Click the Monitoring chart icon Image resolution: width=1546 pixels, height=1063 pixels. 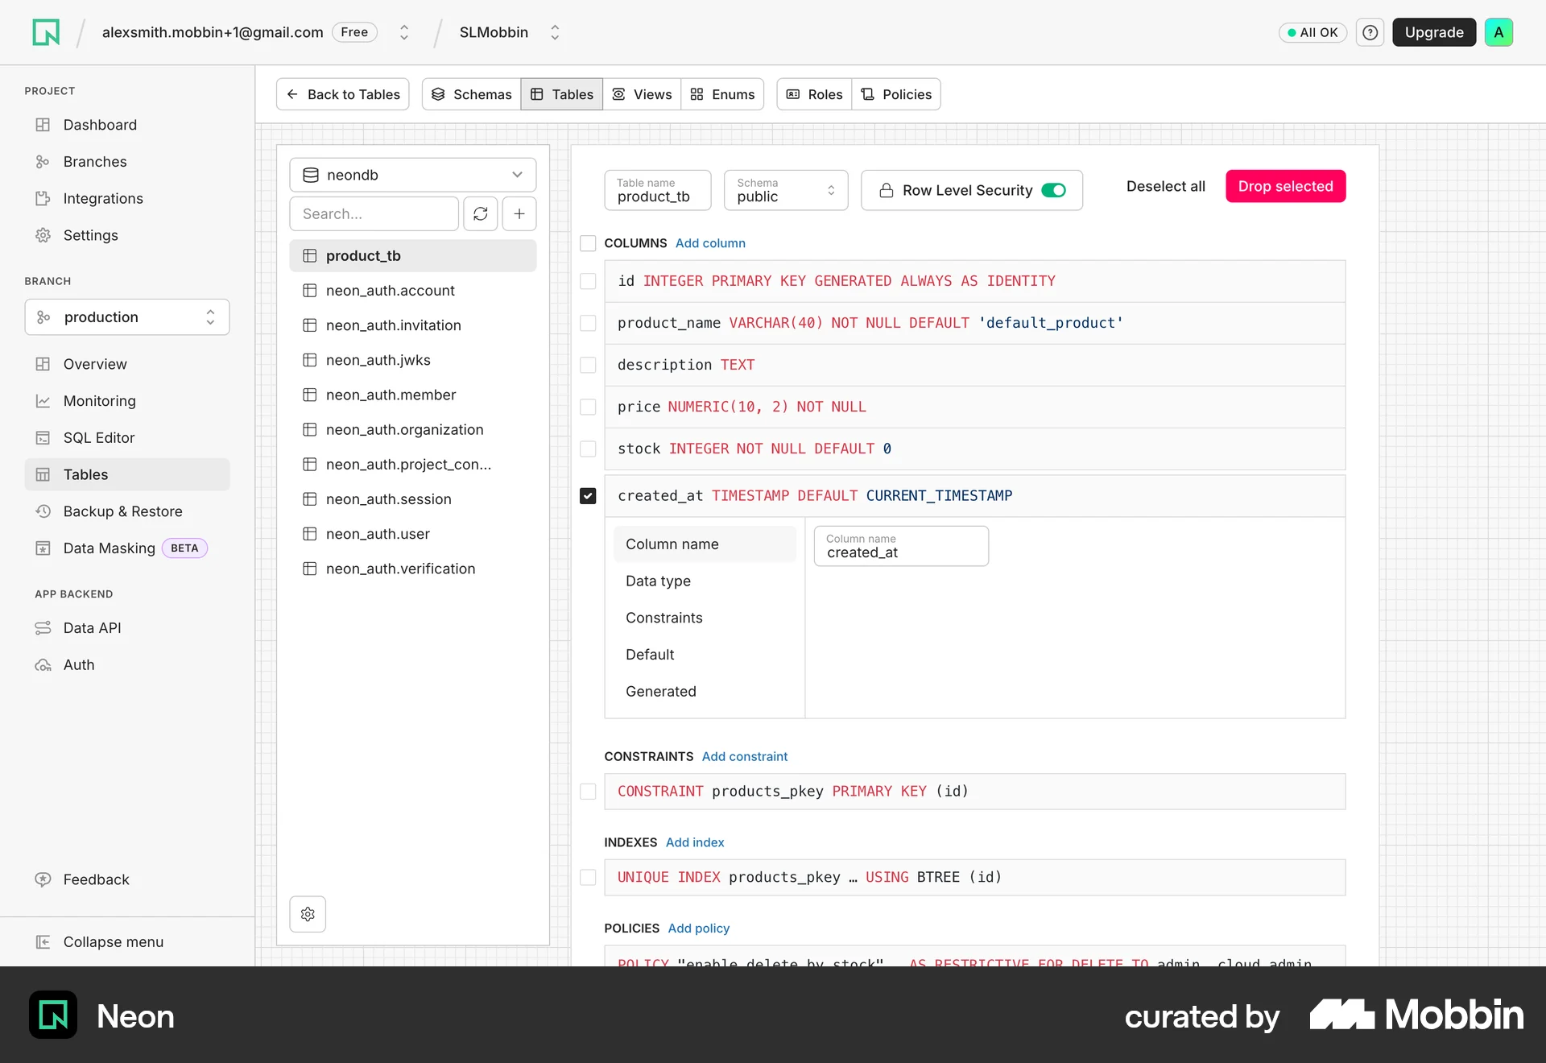43,401
